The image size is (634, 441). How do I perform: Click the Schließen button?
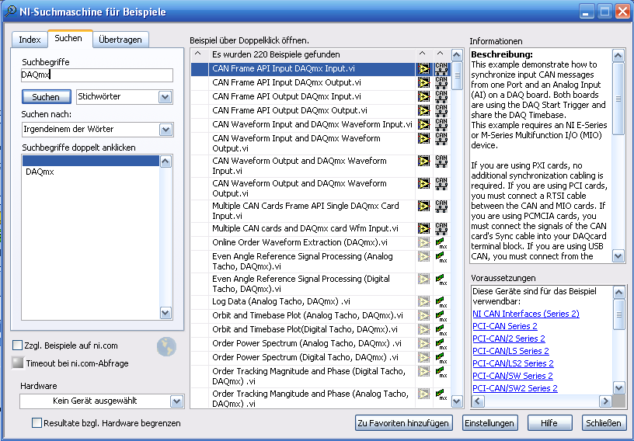click(603, 423)
